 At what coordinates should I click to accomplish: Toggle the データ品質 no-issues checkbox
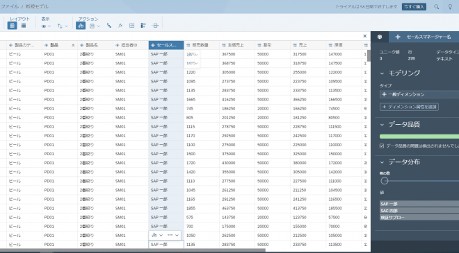point(382,146)
